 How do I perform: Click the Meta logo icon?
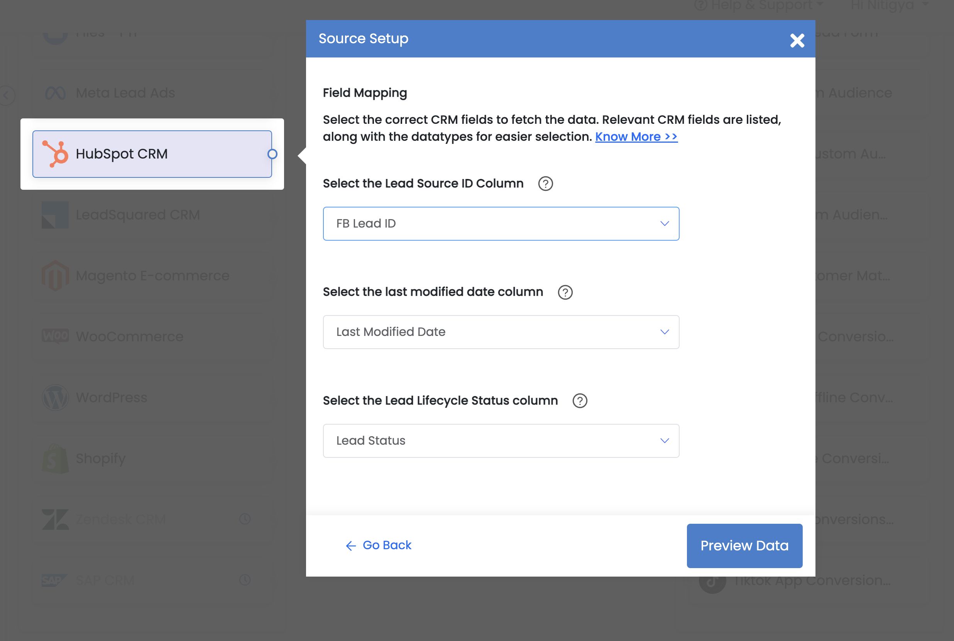pyautogui.click(x=55, y=93)
